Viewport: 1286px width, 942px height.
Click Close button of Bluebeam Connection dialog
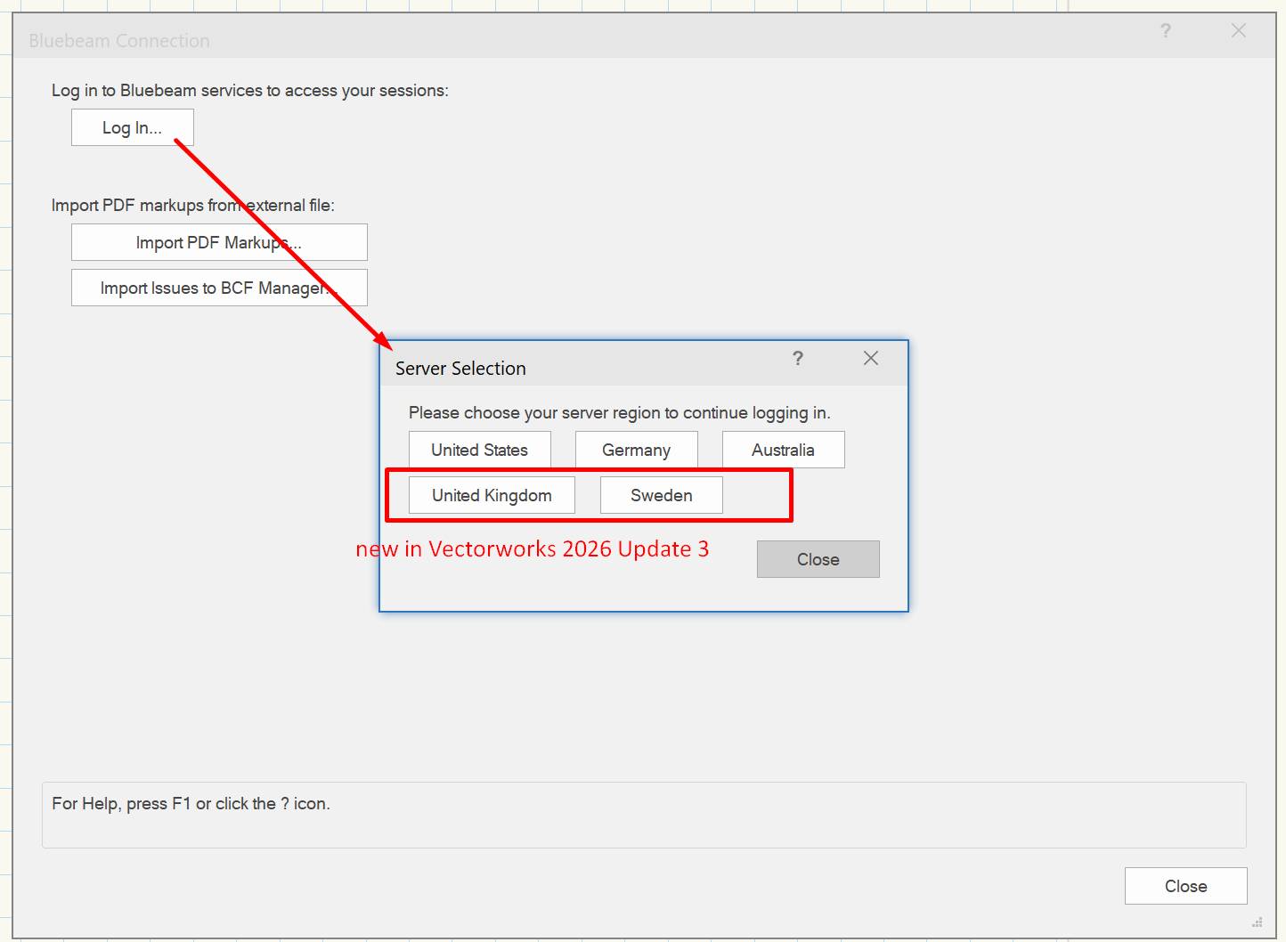pos(1185,886)
